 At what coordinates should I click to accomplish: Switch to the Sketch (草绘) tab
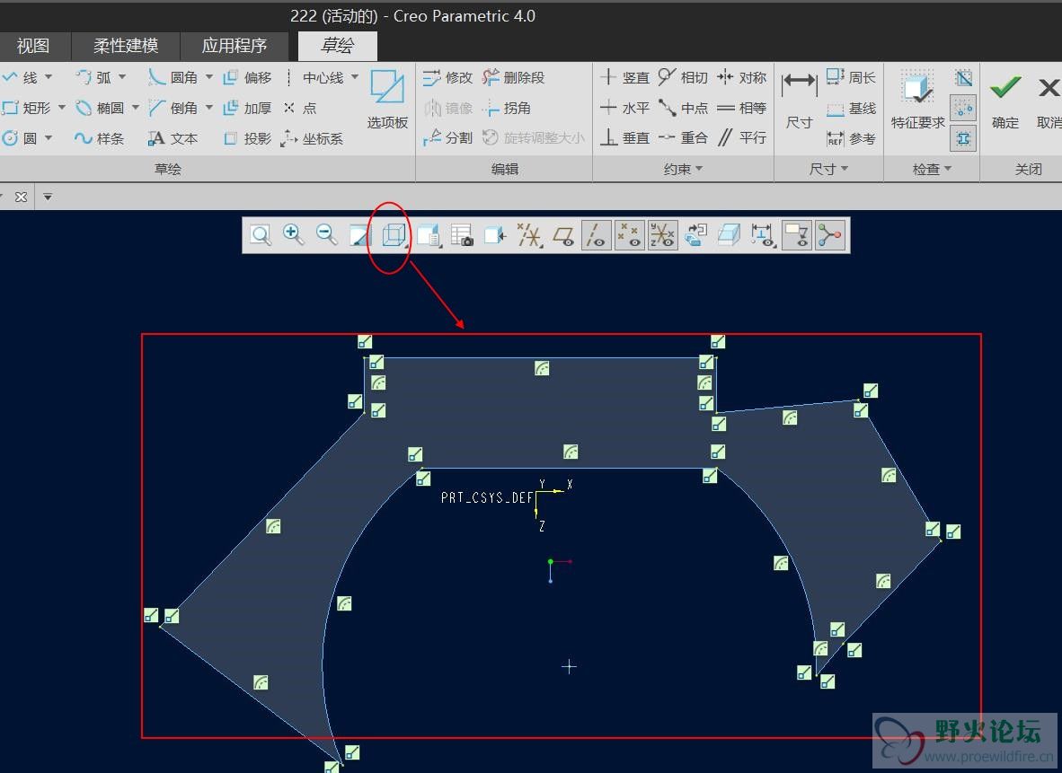pyautogui.click(x=337, y=46)
